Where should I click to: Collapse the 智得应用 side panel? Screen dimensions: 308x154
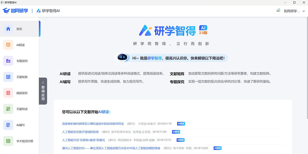(x=43, y=91)
